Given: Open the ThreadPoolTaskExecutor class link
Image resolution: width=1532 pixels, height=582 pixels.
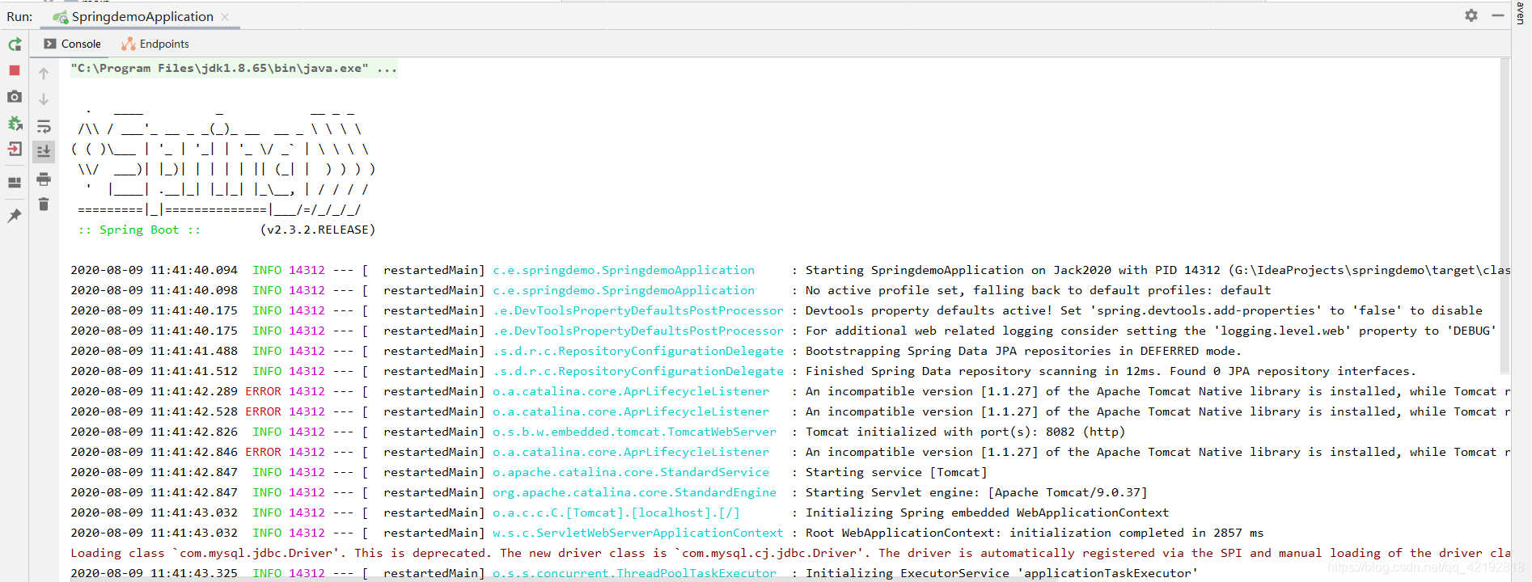Looking at the screenshot, I should (x=634, y=573).
